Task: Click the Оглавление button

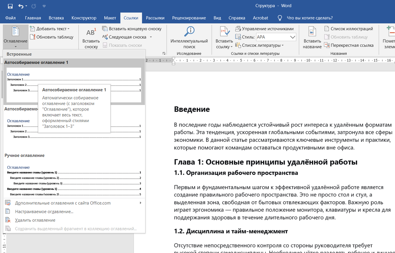Action: coord(15,37)
